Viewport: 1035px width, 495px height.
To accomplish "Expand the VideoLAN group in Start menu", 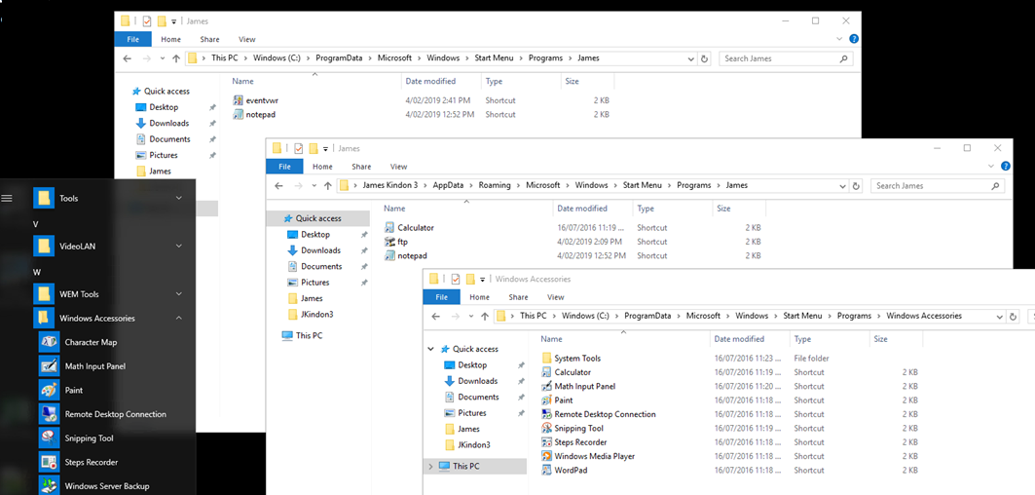I will [x=179, y=246].
